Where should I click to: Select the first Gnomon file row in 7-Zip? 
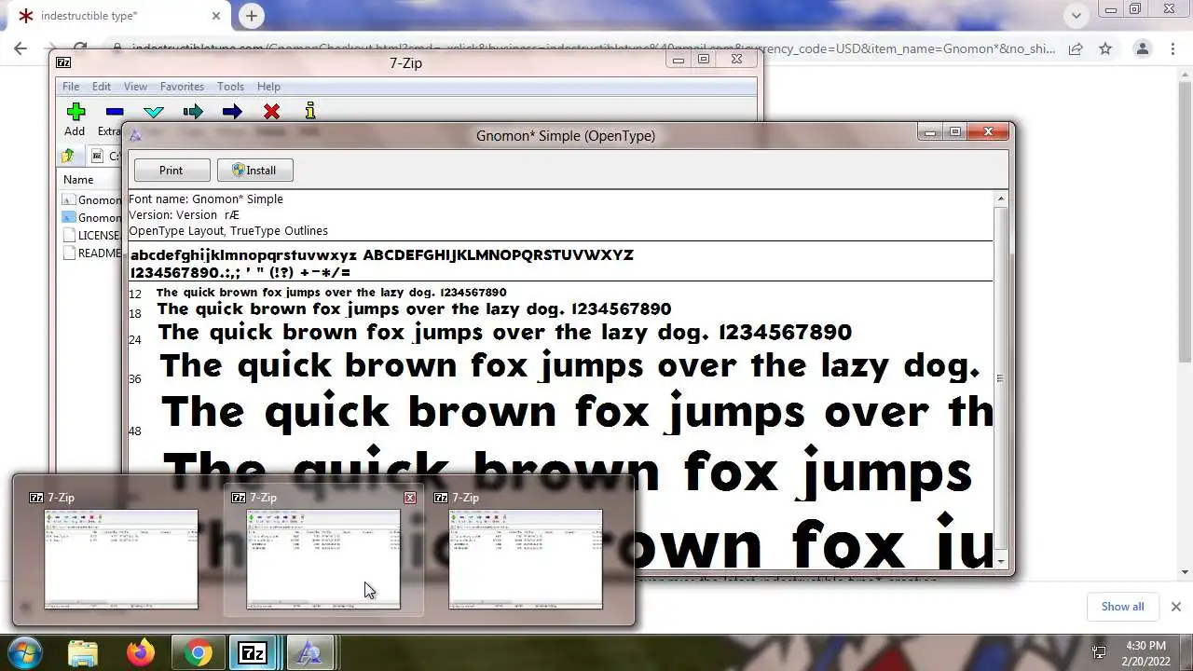(91, 199)
